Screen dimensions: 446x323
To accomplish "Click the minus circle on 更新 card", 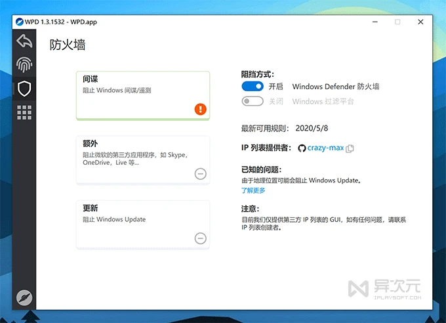I will (x=201, y=238).
